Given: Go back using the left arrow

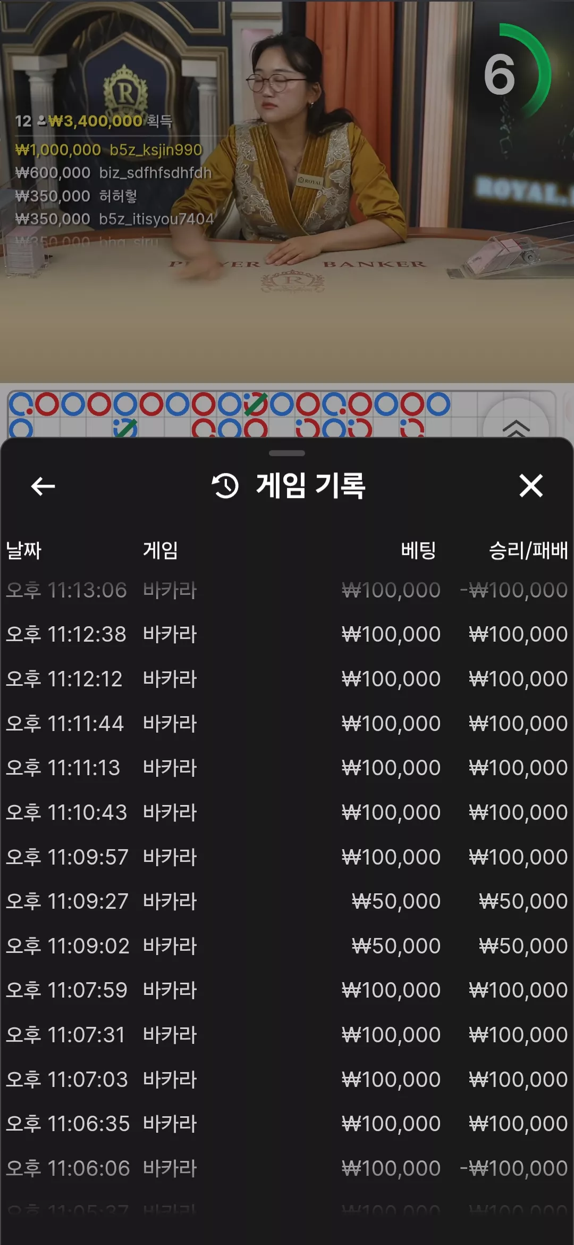Looking at the screenshot, I should click(x=43, y=486).
